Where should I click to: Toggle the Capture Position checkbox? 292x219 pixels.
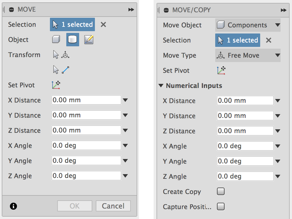(221, 207)
